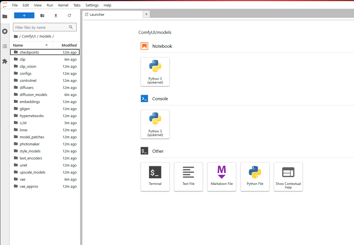Create a new folder with toolbar icon
The image size is (354, 245).
point(42,16)
